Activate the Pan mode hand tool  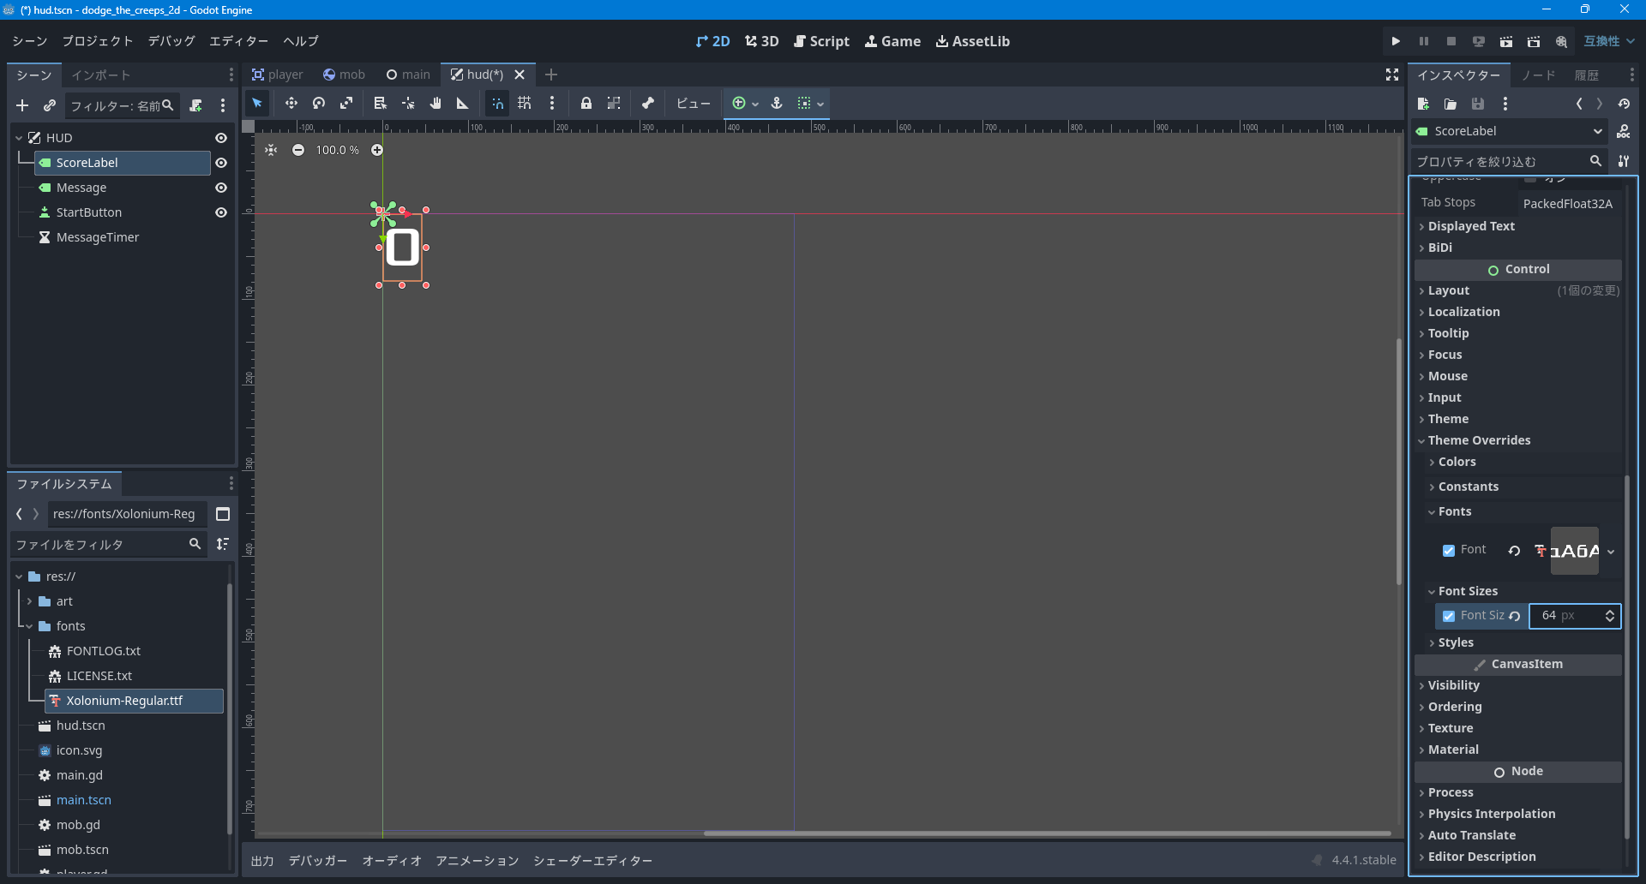pyautogui.click(x=436, y=104)
